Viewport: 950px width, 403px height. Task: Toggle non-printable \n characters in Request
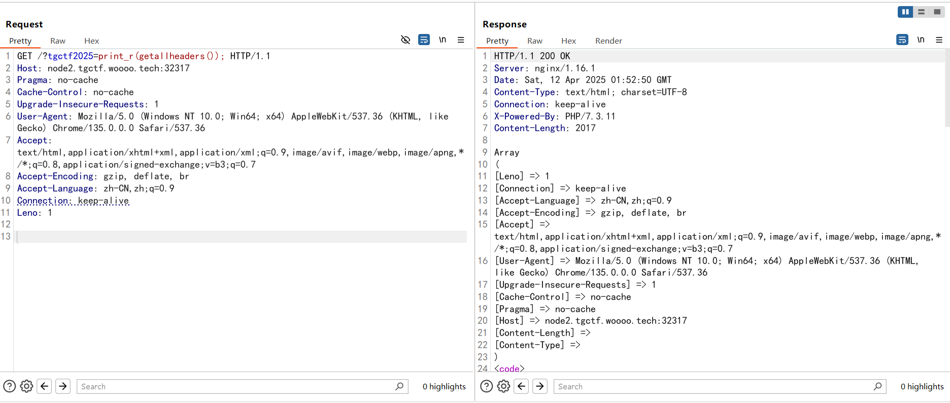[443, 40]
